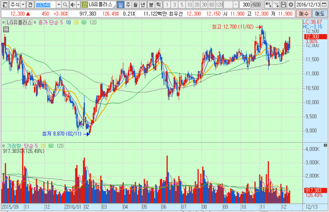This screenshot has width=329, height=212.
Task: Expand the speaker icon dropdown arrow
Action: tap(78, 4)
